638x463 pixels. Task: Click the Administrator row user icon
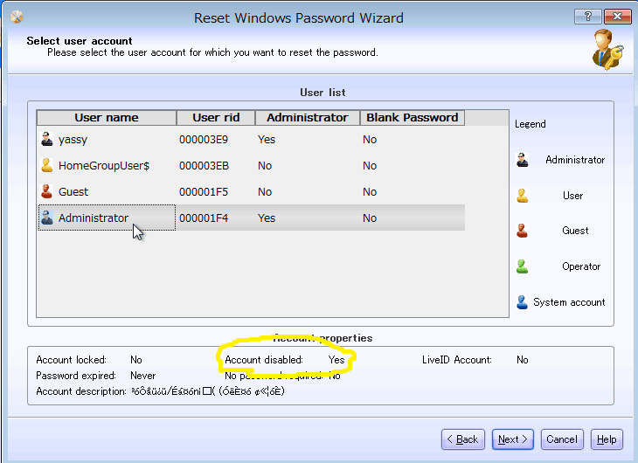47,218
